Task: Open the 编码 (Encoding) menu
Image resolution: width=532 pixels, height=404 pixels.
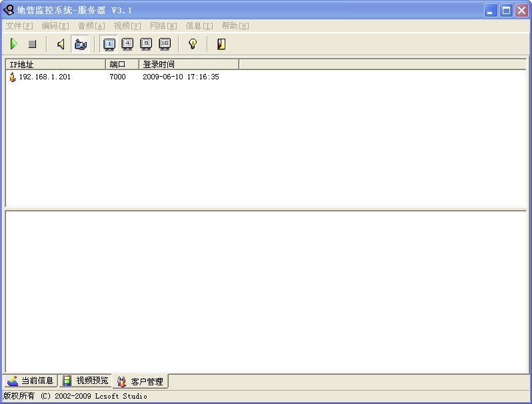Action: 55,26
